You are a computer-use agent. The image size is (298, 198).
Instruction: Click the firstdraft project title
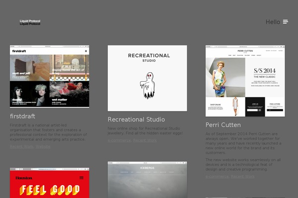[22, 116]
